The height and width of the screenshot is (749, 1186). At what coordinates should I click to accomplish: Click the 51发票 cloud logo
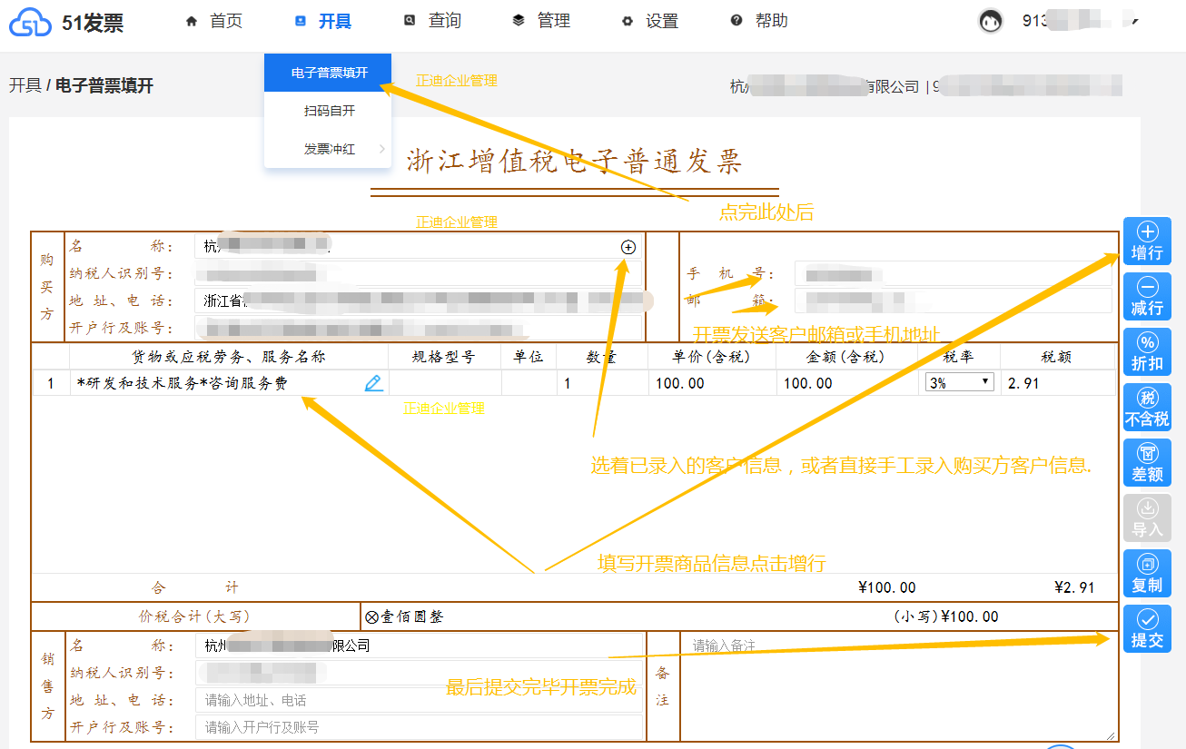[30, 24]
